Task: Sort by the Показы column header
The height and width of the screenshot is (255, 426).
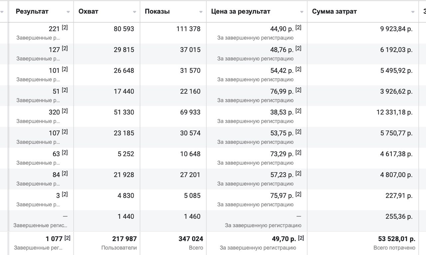Action: pyautogui.click(x=157, y=11)
